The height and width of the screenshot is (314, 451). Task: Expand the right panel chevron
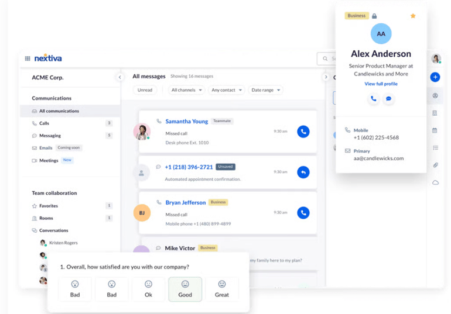point(326,77)
